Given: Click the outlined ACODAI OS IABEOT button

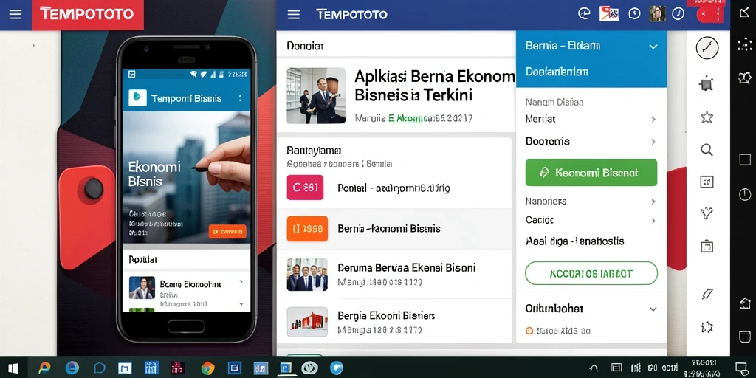Looking at the screenshot, I should pos(591,273).
